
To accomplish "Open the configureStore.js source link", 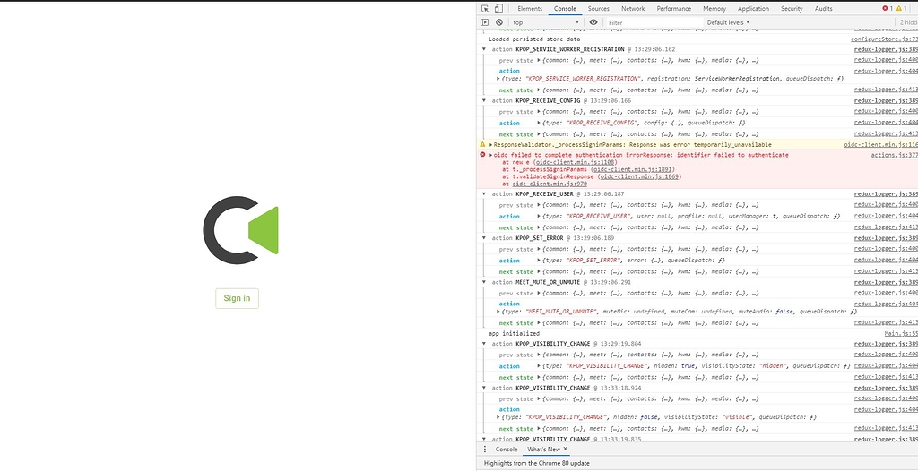I will click(884, 39).
